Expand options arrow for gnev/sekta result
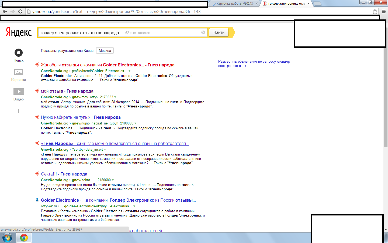The width and height of the screenshot is (388, 243). pyautogui.click(x=113, y=180)
